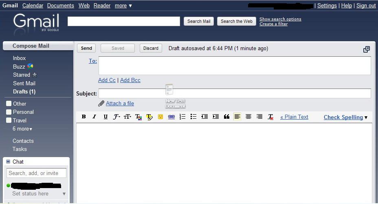Viewport: 378px width, 204px height.
Task: Pop out compose into a new window
Action: click(x=367, y=49)
